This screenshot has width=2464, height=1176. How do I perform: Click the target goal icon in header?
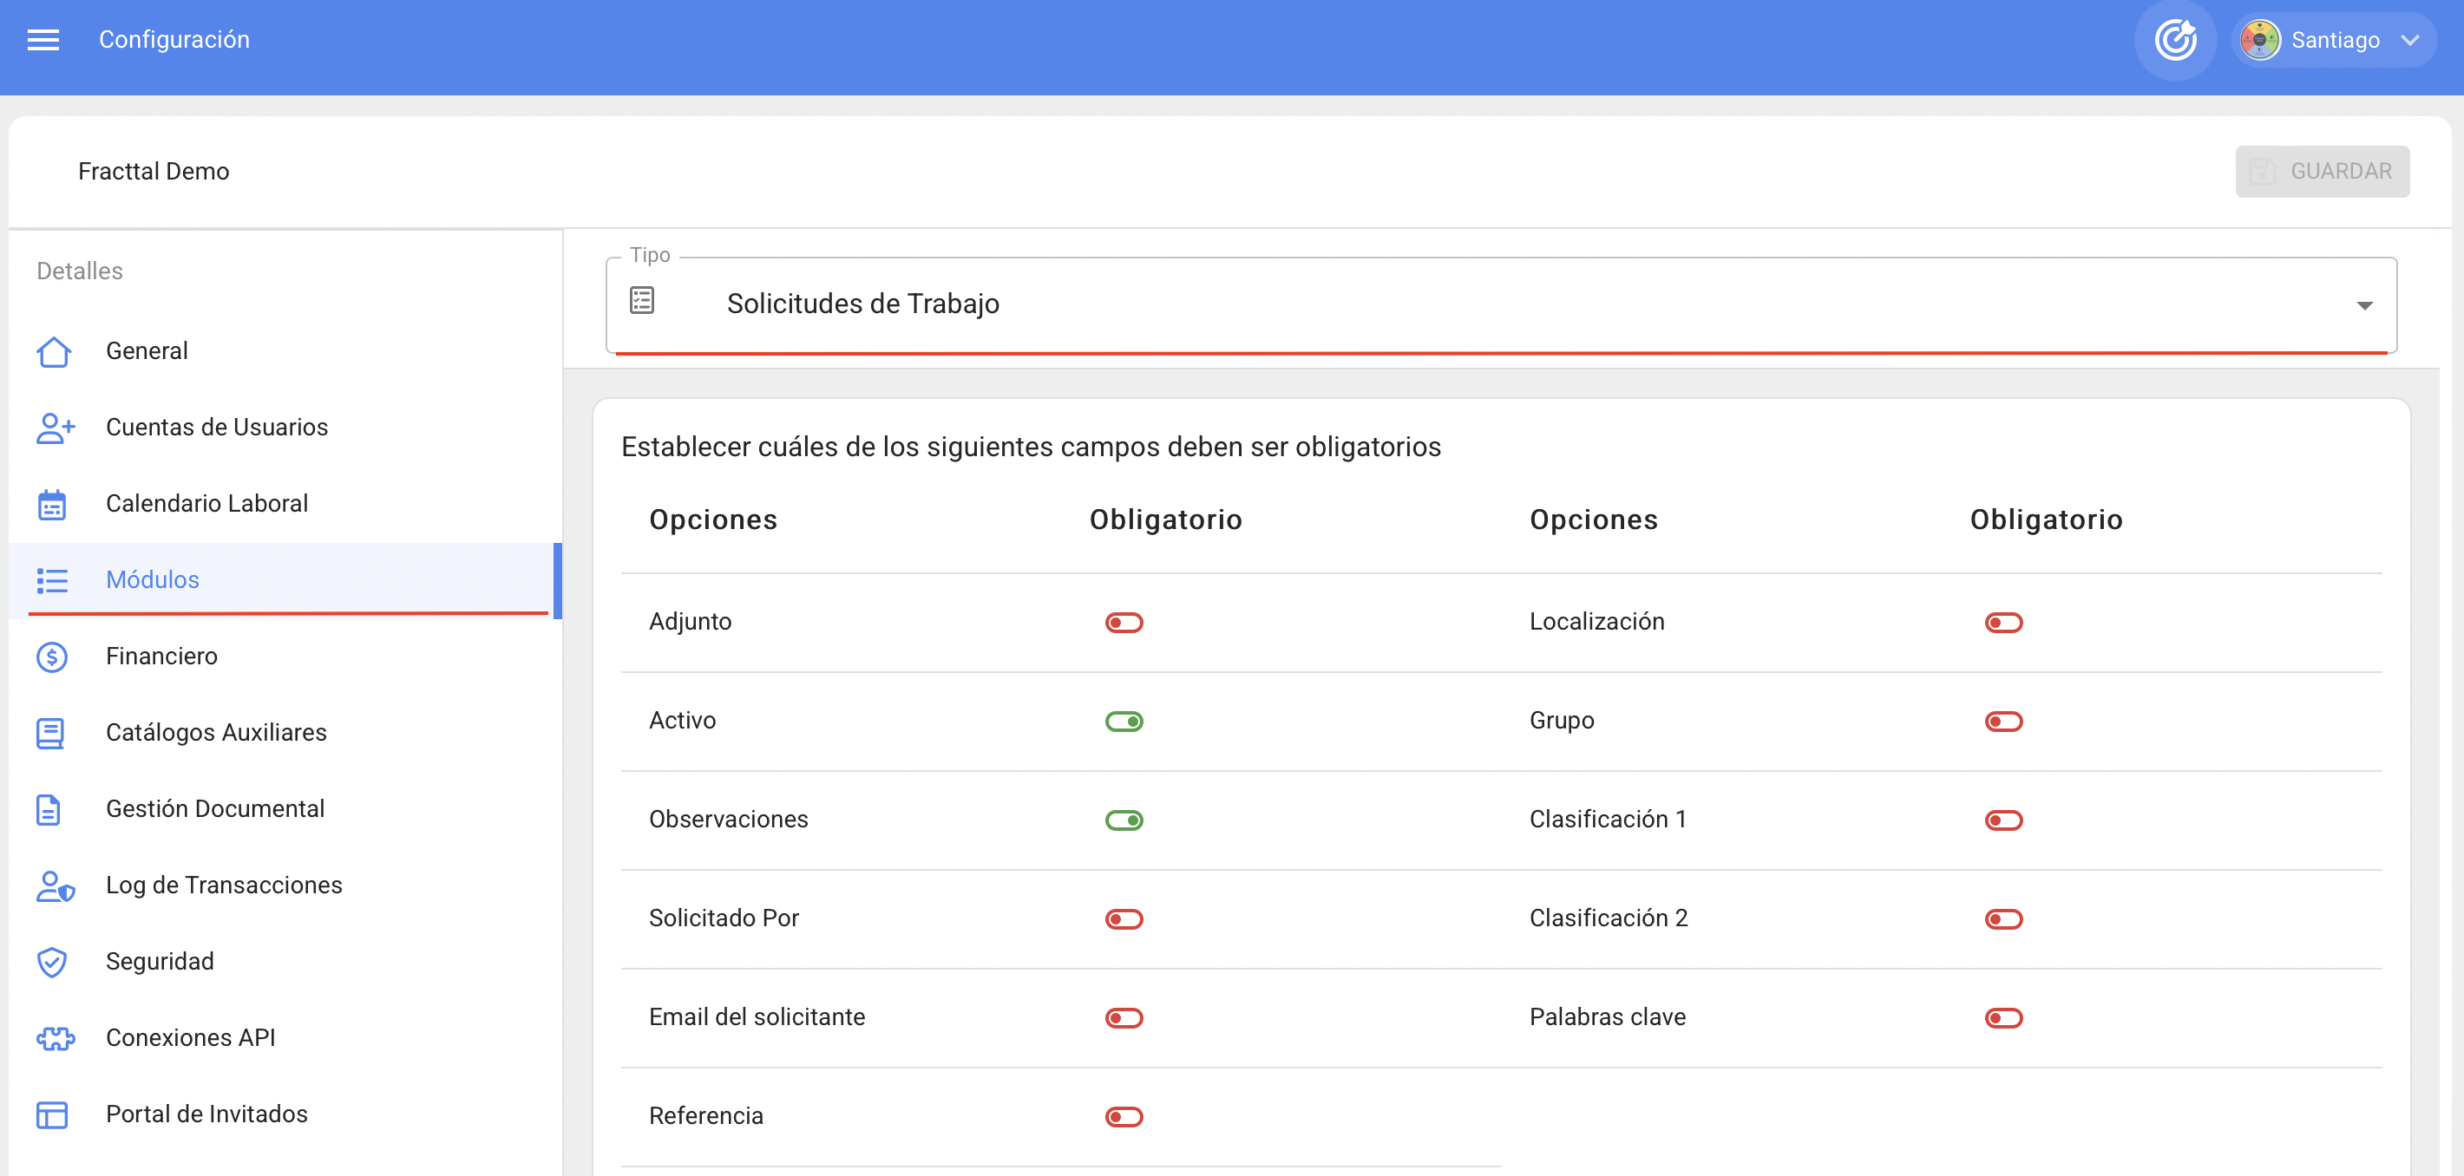(2174, 39)
